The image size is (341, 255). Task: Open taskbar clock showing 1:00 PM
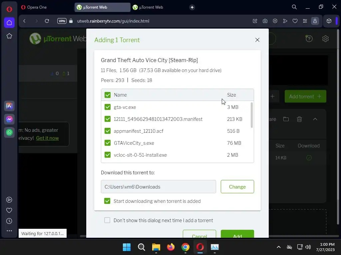325,247
